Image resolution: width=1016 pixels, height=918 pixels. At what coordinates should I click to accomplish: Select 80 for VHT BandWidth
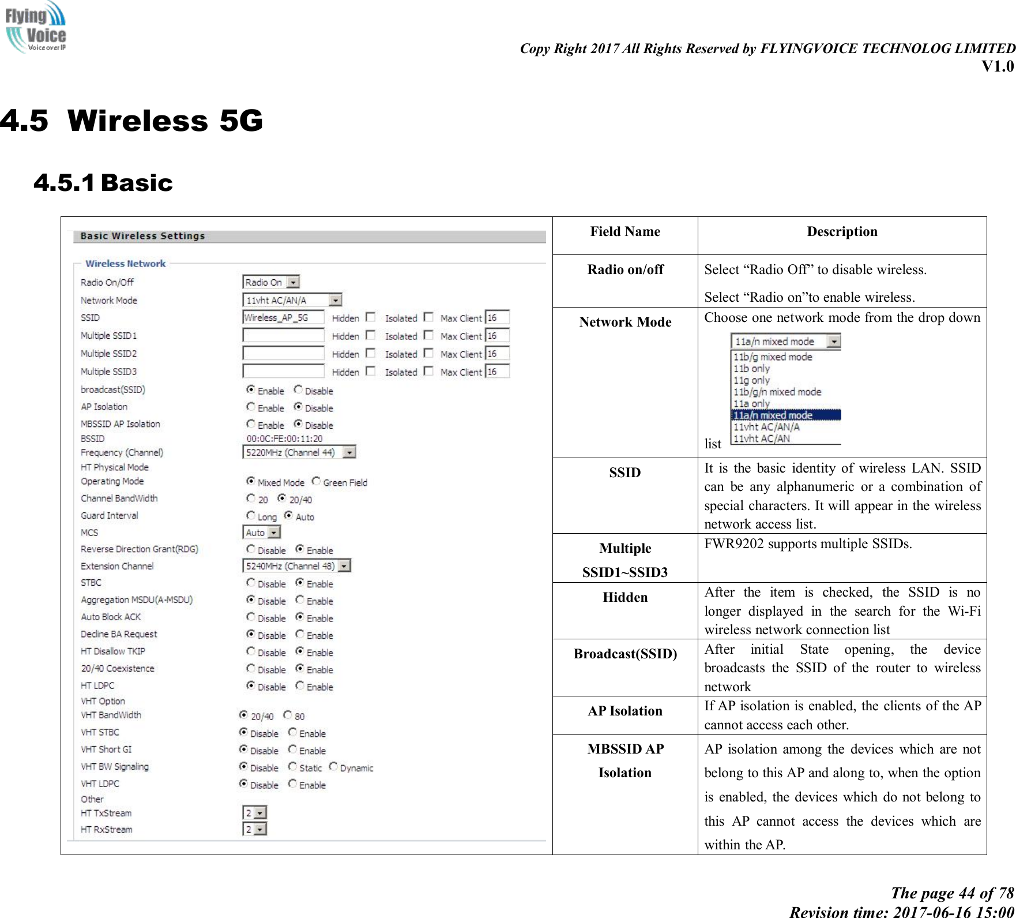click(x=287, y=715)
